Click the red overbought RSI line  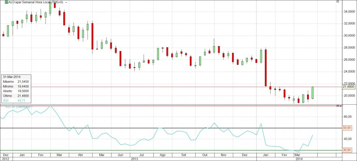point(171,106)
